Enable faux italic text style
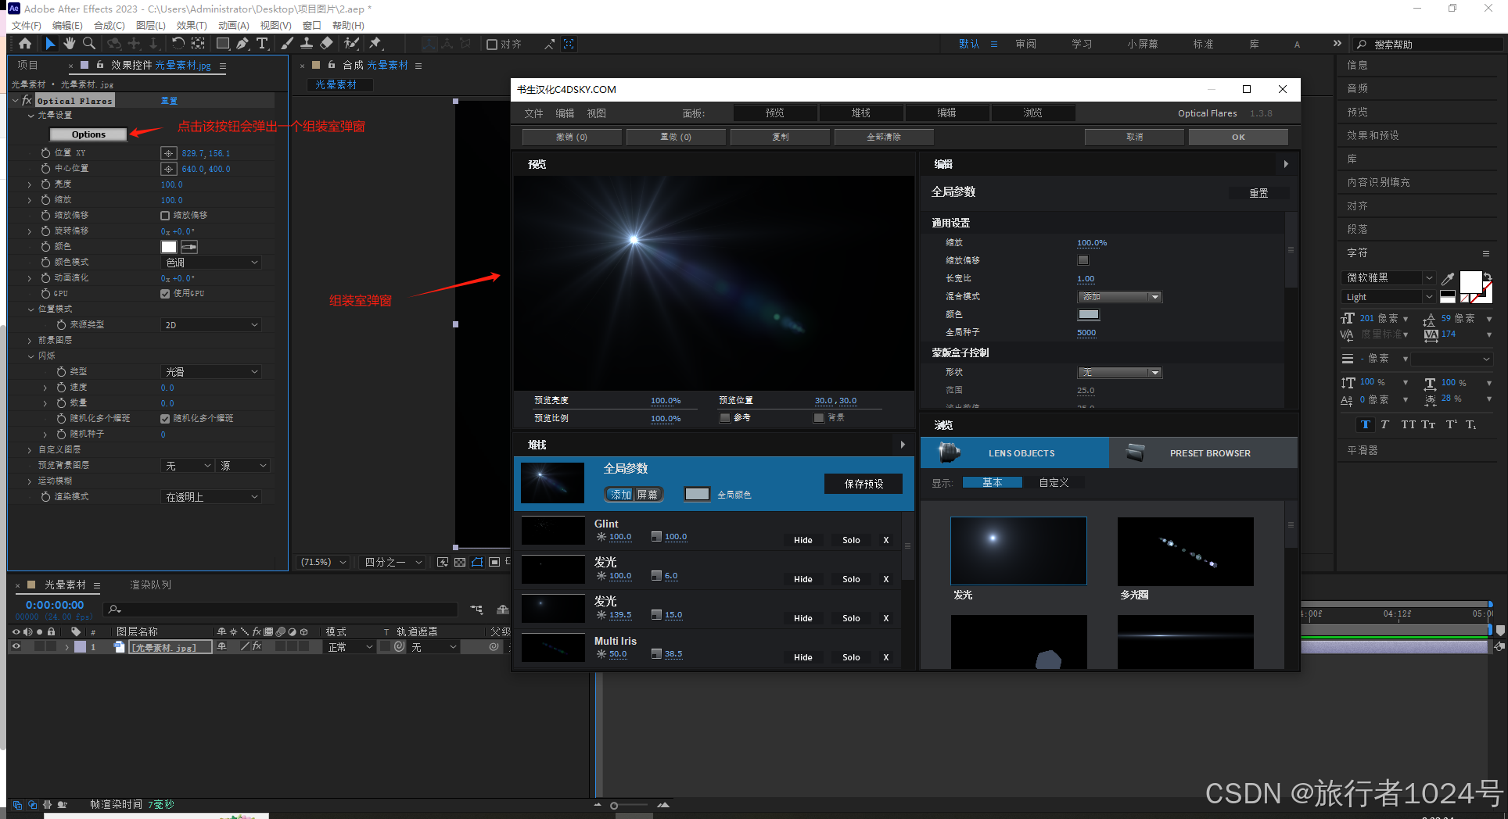Viewport: 1508px width, 819px height. click(1384, 424)
